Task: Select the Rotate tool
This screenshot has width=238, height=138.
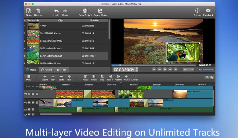Action: point(94,78)
